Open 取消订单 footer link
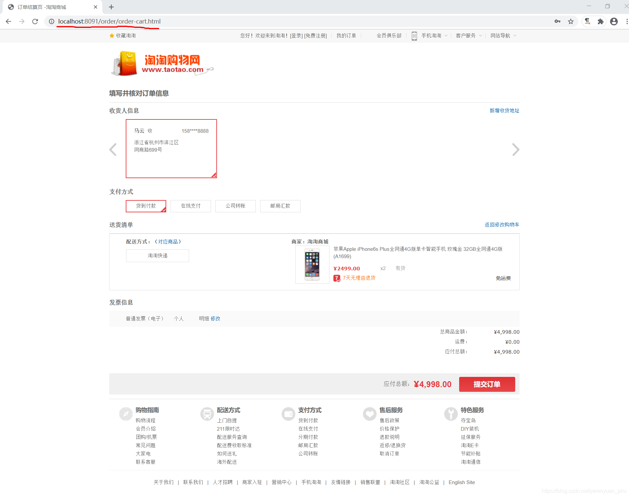This screenshot has height=497, width=629. (x=389, y=454)
